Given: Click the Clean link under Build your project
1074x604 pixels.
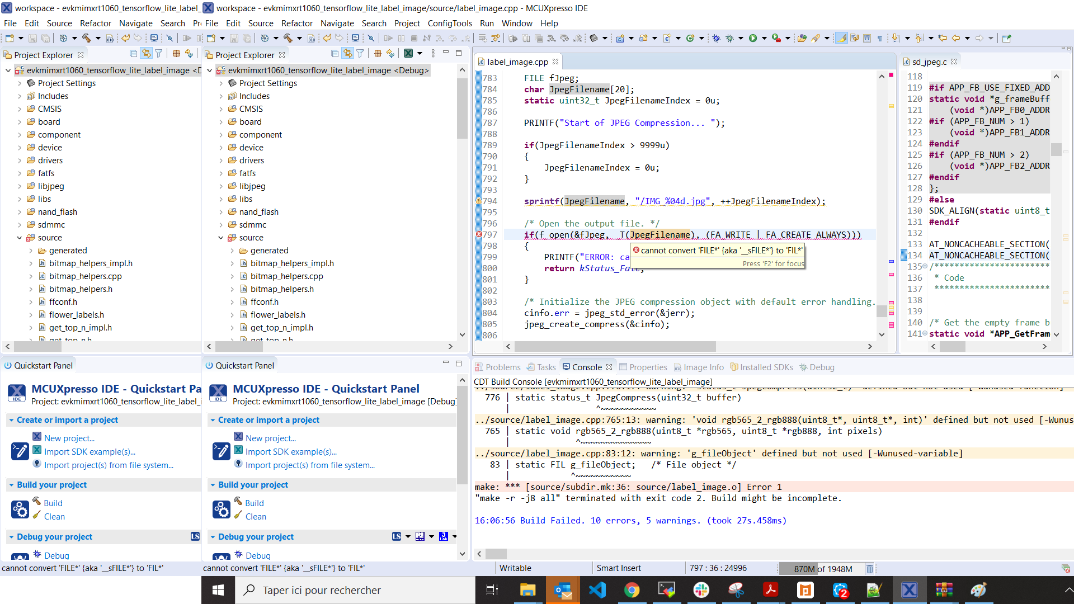Looking at the screenshot, I should pyautogui.click(x=256, y=517).
